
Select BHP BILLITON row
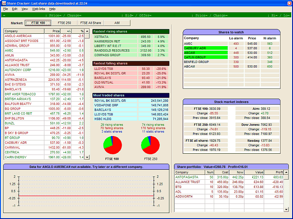[x=44, y=118]
